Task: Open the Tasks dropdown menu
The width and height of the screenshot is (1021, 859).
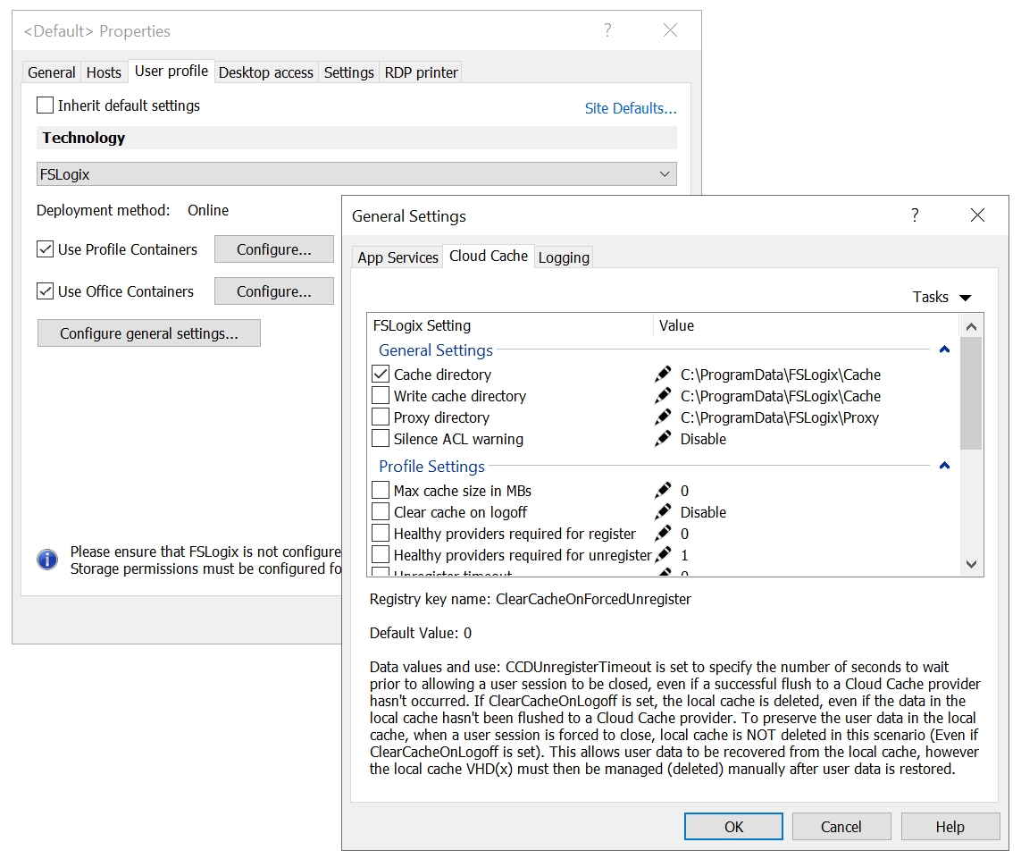Action: tap(941, 297)
